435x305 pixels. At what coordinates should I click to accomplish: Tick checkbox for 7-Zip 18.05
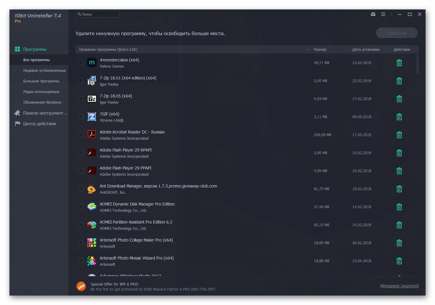coord(81,99)
